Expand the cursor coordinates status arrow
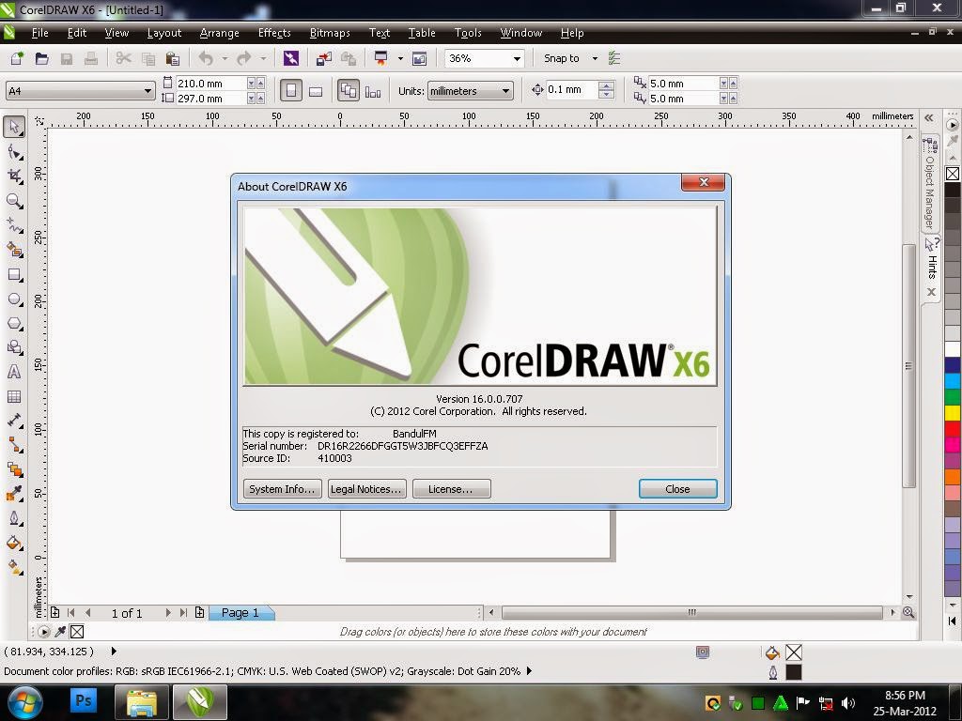 114,652
